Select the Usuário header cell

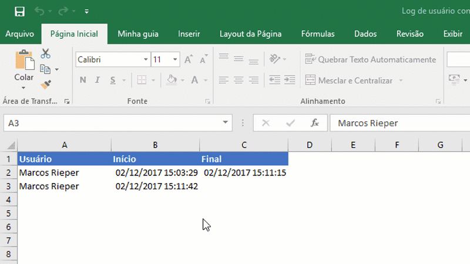click(x=65, y=159)
